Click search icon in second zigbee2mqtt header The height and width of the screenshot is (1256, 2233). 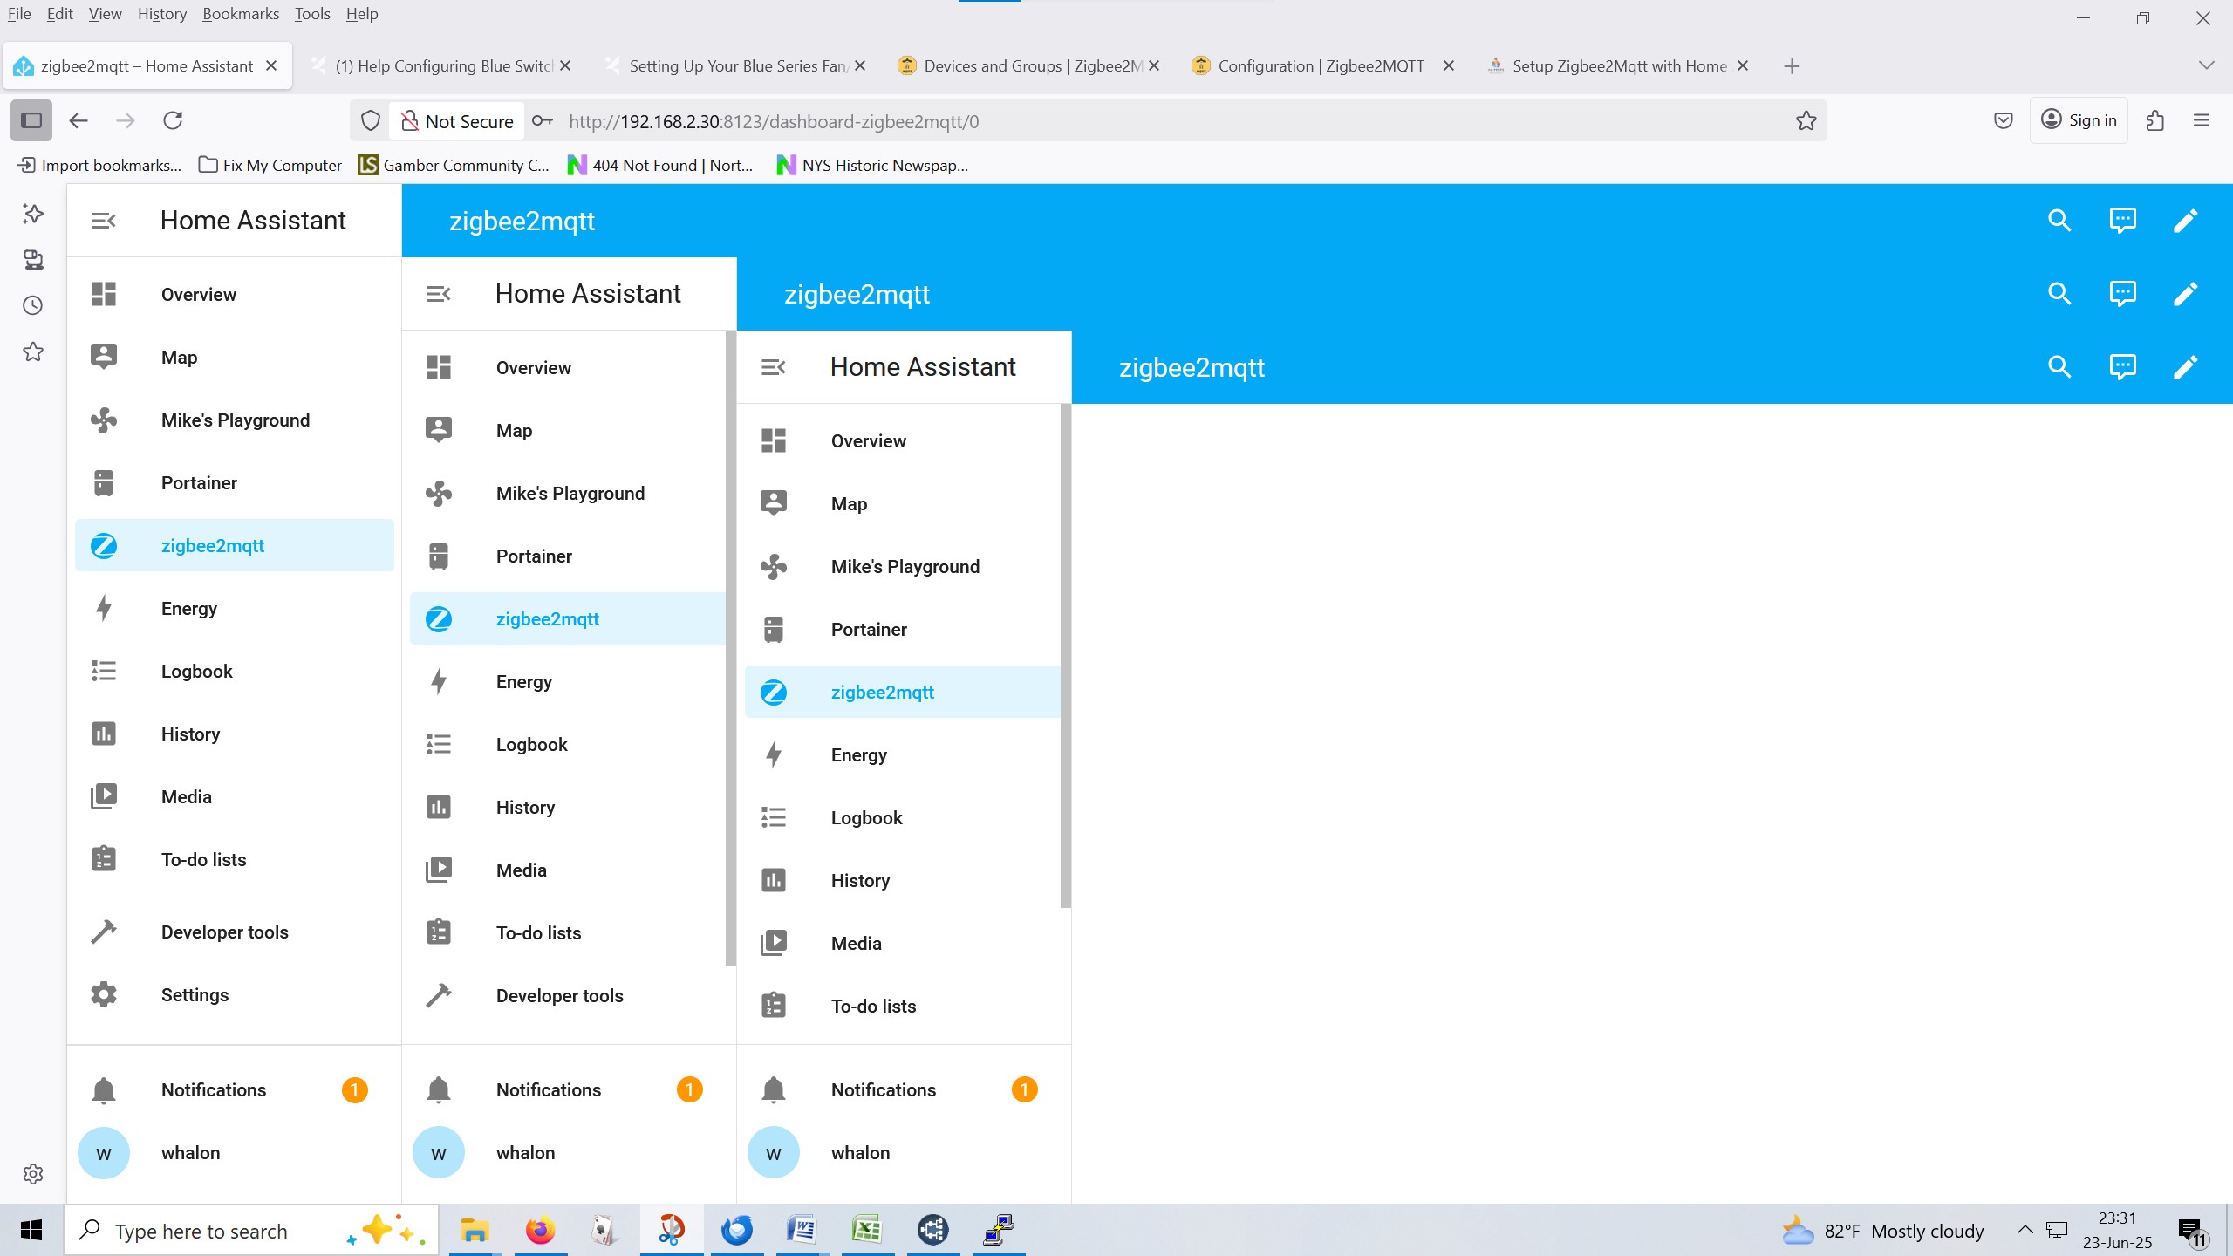pos(2059,294)
